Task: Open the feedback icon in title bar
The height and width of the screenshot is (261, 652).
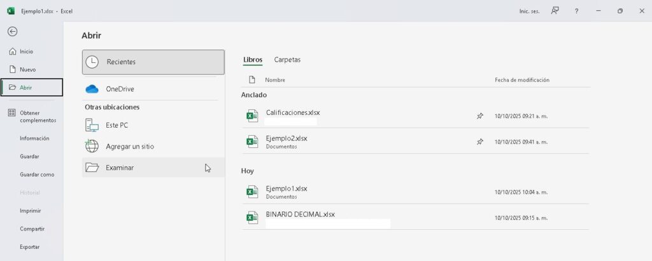Action: pos(555,11)
